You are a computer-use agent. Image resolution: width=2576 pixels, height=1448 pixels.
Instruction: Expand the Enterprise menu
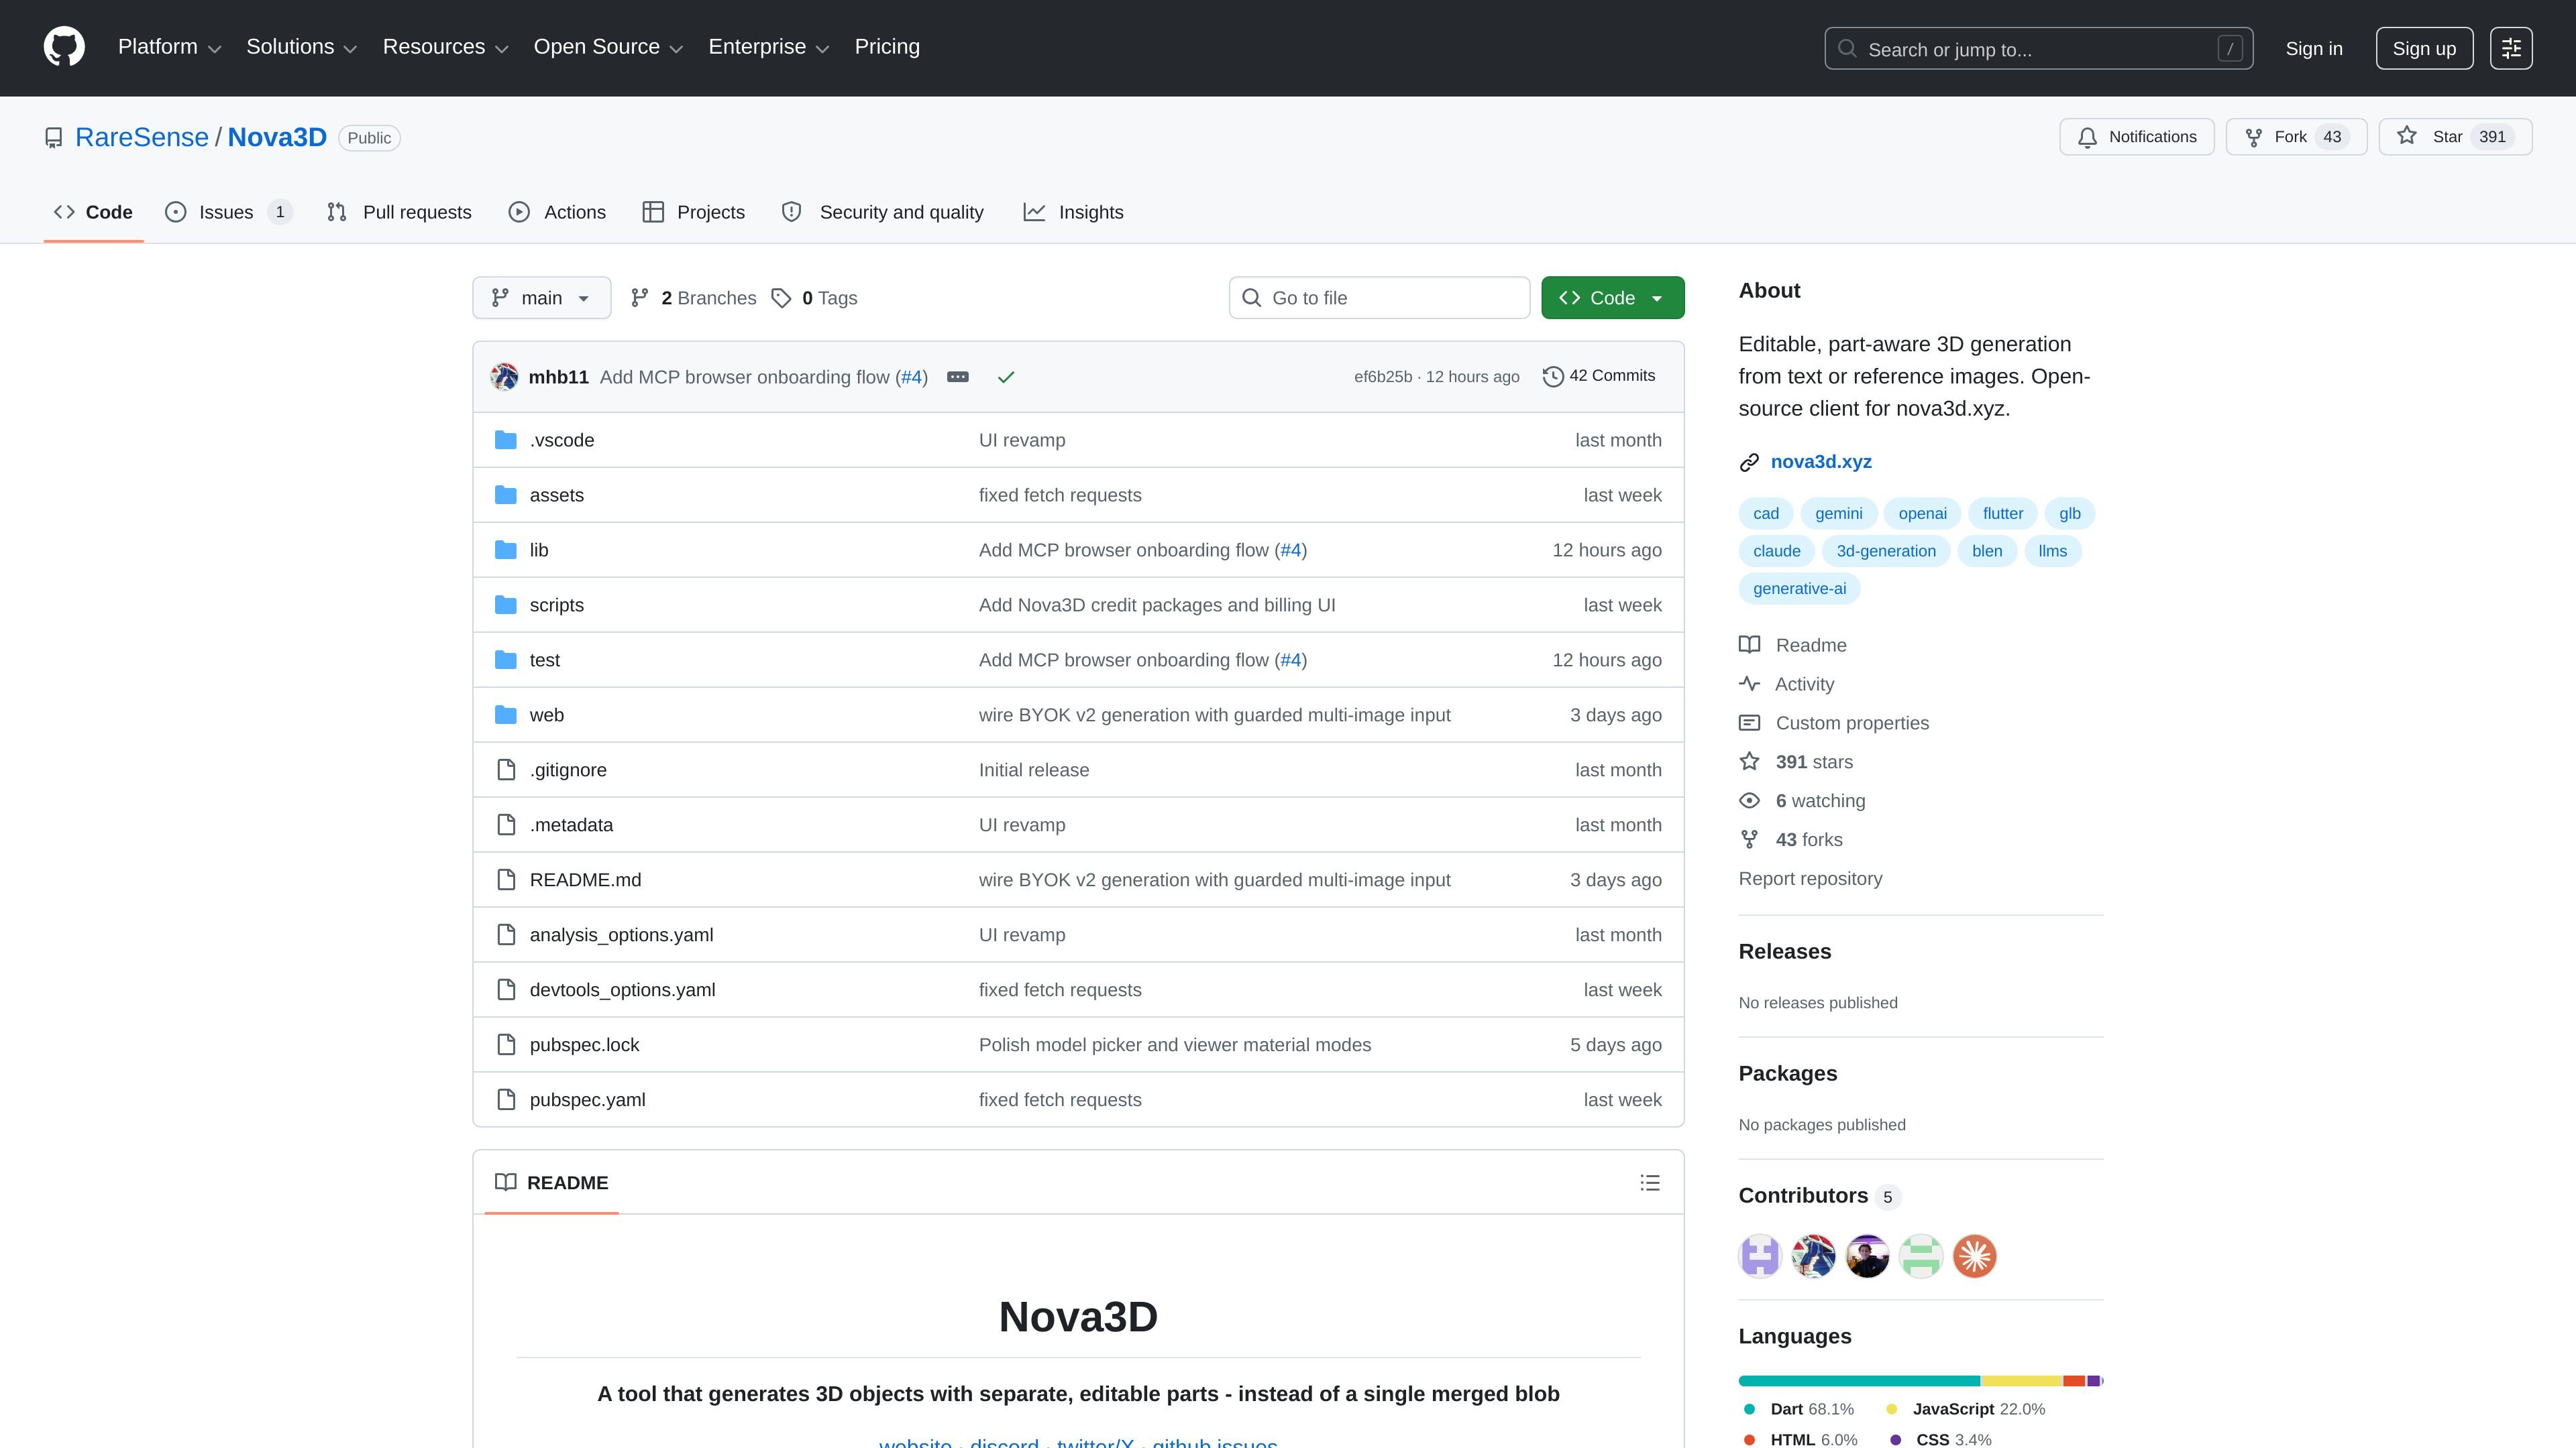pyautogui.click(x=768, y=47)
